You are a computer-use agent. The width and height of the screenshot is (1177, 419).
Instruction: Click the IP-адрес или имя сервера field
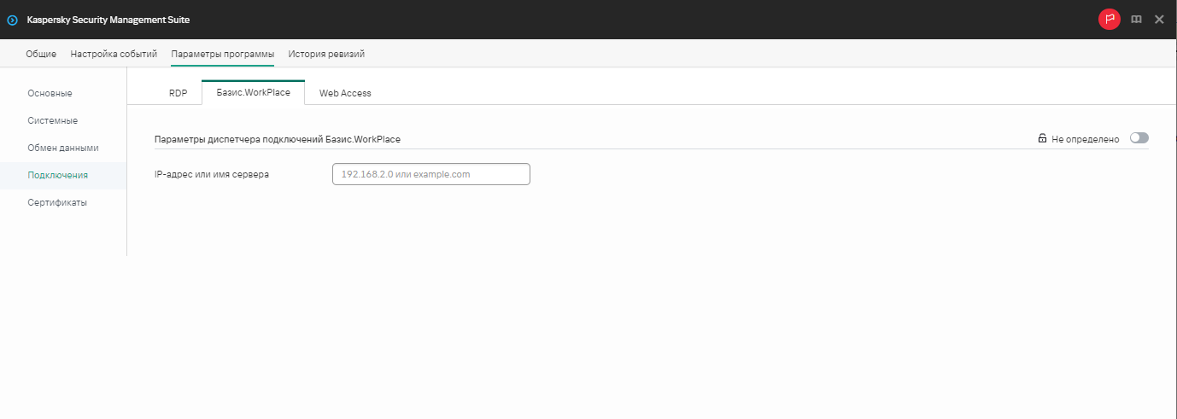click(x=430, y=174)
